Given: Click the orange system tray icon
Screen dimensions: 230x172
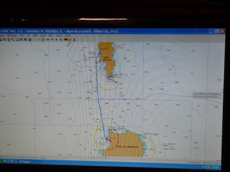Looking at the screenshot, I should pyautogui.click(x=209, y=167).
